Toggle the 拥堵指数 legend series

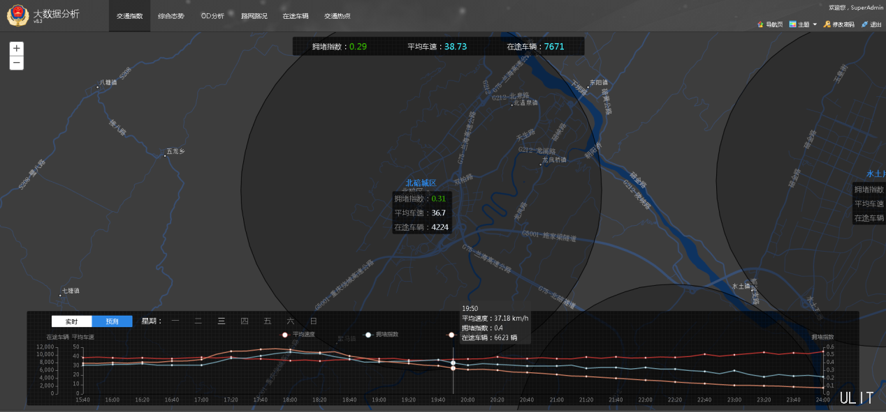point(382,335)
